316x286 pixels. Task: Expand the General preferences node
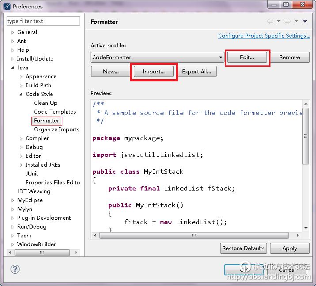pyautogui.click(x=12, y=32)
